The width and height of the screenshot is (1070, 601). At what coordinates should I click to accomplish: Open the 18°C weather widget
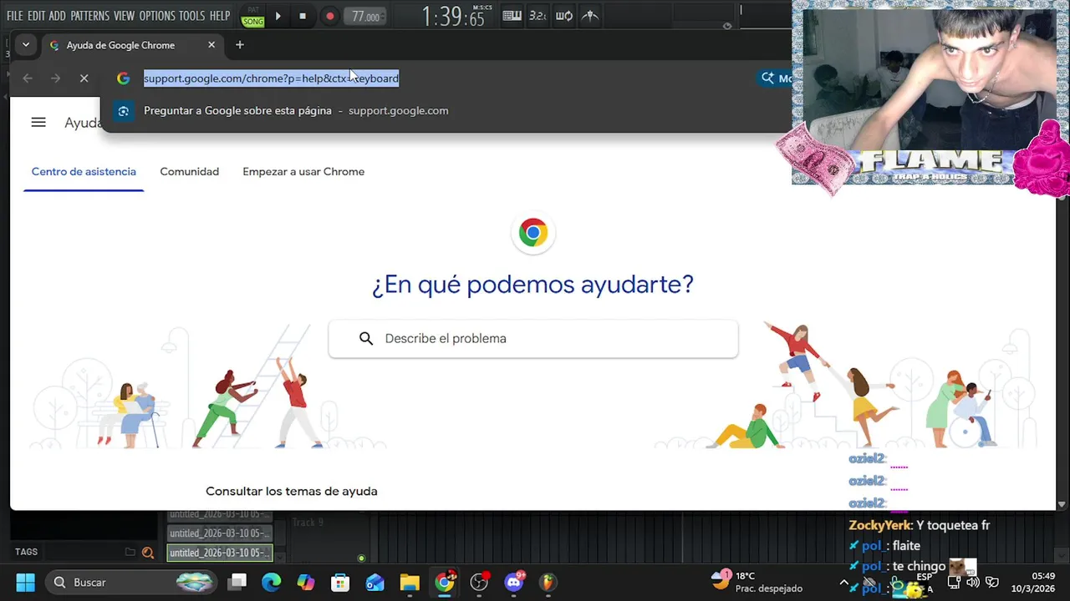757,582
